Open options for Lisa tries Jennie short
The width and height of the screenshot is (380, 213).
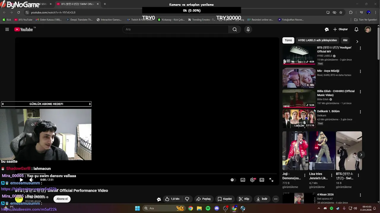click(x=332, y=175)
